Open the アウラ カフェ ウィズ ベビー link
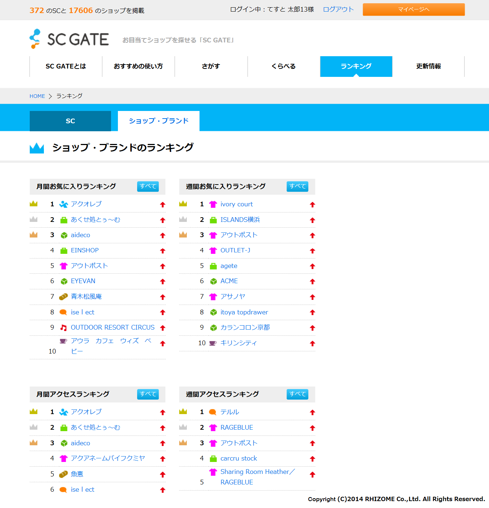 click(x=111, y=346)
